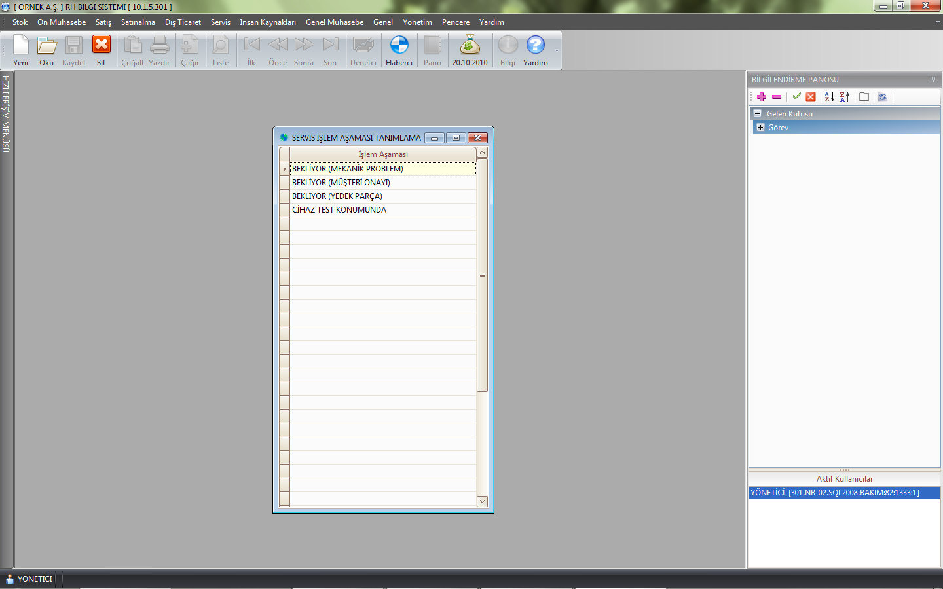Sort ascending with A-Z icon
Screen dimensions: 943x589
[829, 97]
